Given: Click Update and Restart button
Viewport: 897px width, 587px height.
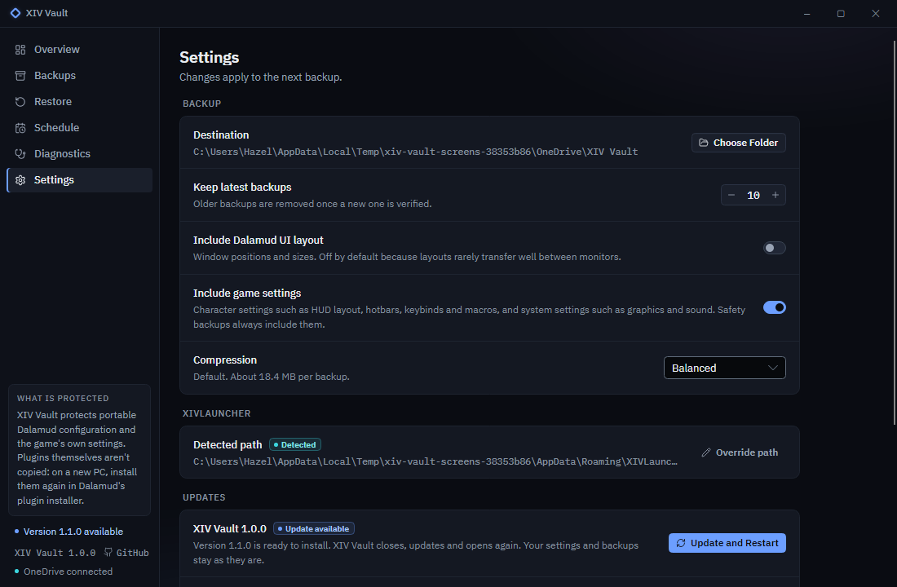Looking at the screenshot, I should (x=727, y=543).
